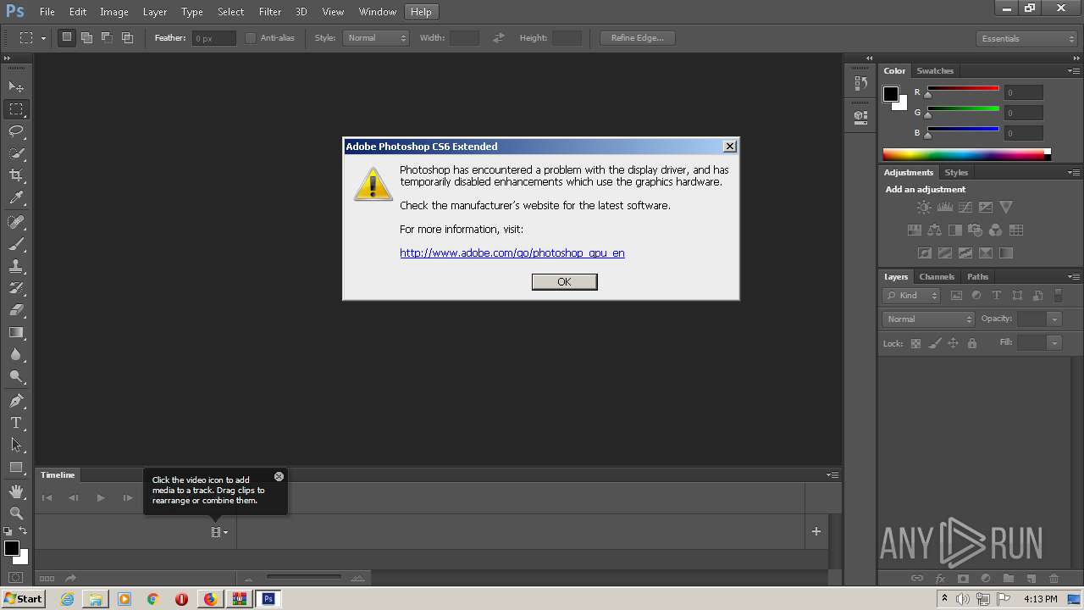Switch to the Swatches tab
The width and height of the screenshot is (1084, 610).
pos(935,71)
